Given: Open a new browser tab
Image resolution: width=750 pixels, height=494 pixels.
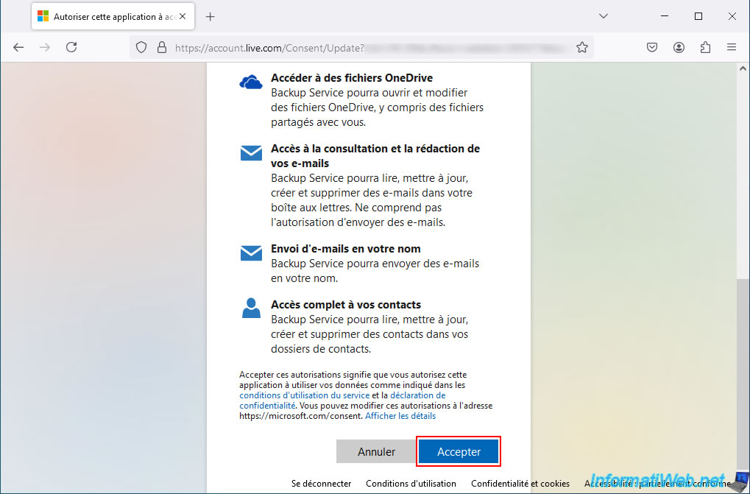Looking at the screenshot, I should [210, 17].
